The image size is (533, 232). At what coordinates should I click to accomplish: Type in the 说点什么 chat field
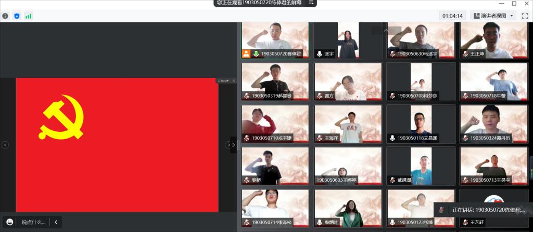point(33,222)
